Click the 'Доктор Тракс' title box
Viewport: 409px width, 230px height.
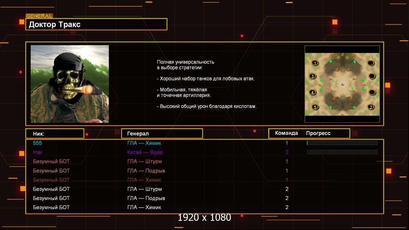point(96,24)
